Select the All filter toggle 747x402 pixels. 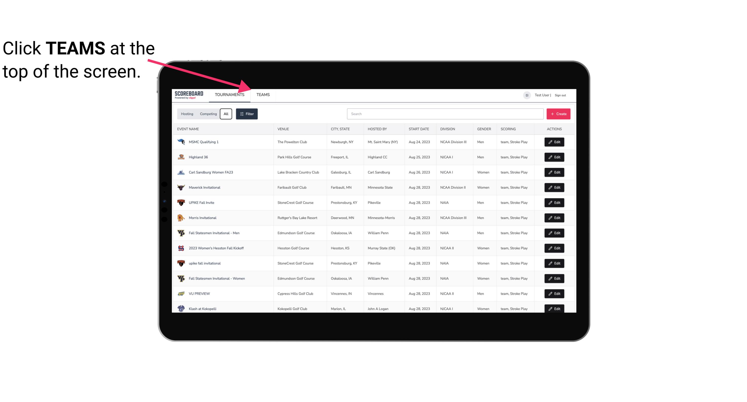pyautogui.click(x=226, y=114)
